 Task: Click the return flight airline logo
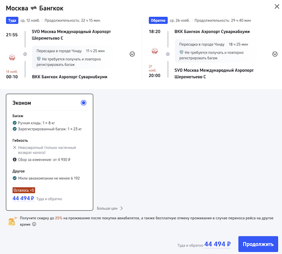[x=155, y=50]
